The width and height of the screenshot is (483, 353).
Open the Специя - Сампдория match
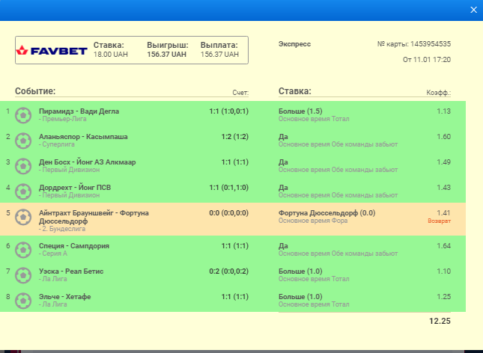[74, 245]
